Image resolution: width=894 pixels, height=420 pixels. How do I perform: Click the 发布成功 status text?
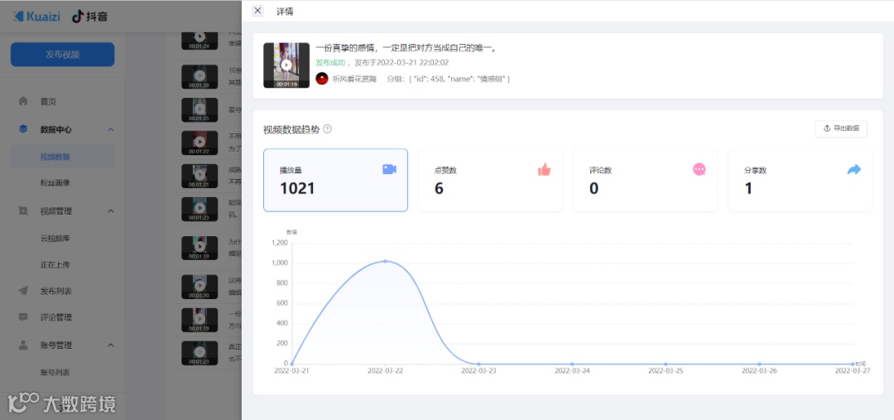[330, 63]
